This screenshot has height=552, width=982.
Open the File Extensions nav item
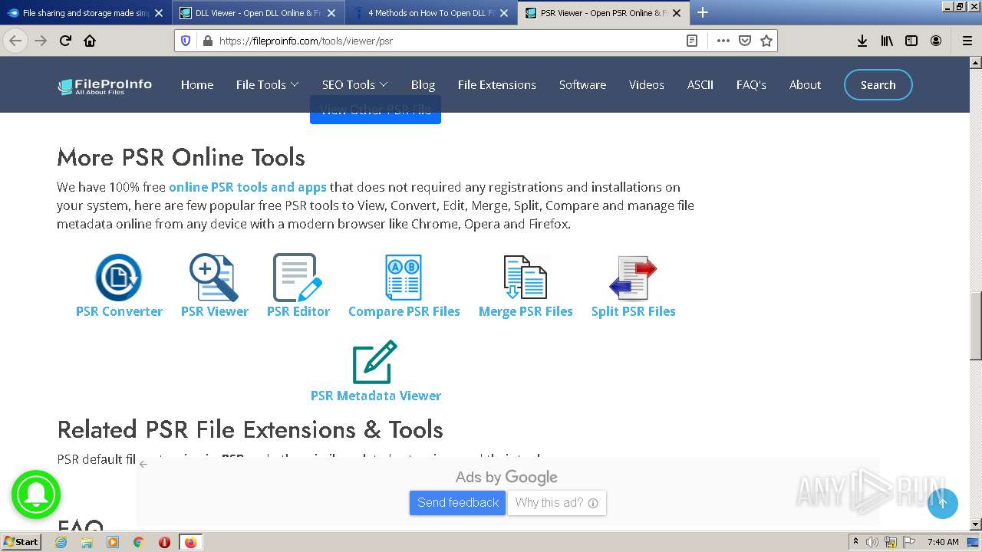(496, 84)
